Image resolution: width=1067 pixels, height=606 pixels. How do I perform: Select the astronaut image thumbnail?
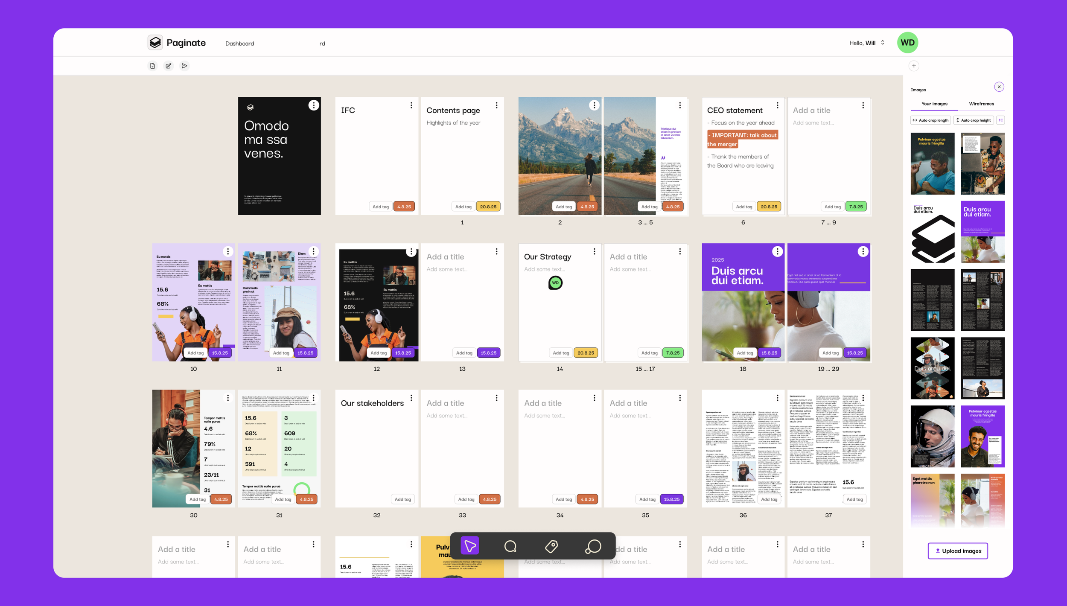point(932,436)
